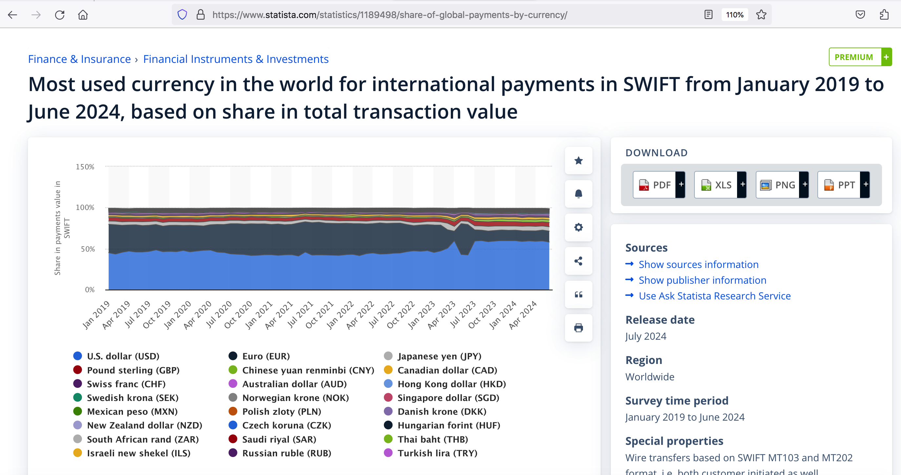This screenshot has height=475, width=901.
Task: Add statistic to favorites star
Action: 578,161
